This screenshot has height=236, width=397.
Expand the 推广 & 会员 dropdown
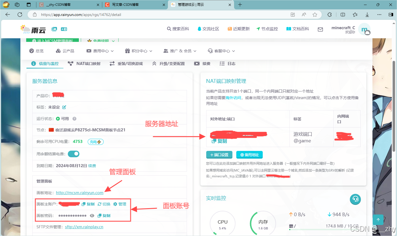click(x=180, y=51)
